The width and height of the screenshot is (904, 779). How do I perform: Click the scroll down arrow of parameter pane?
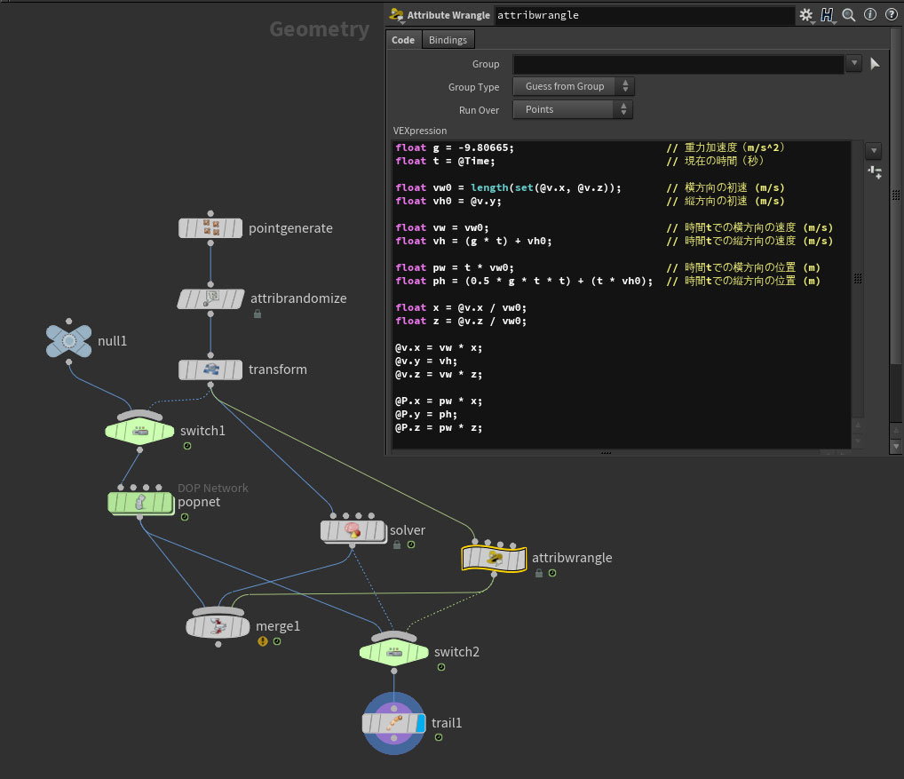[895, 446]
